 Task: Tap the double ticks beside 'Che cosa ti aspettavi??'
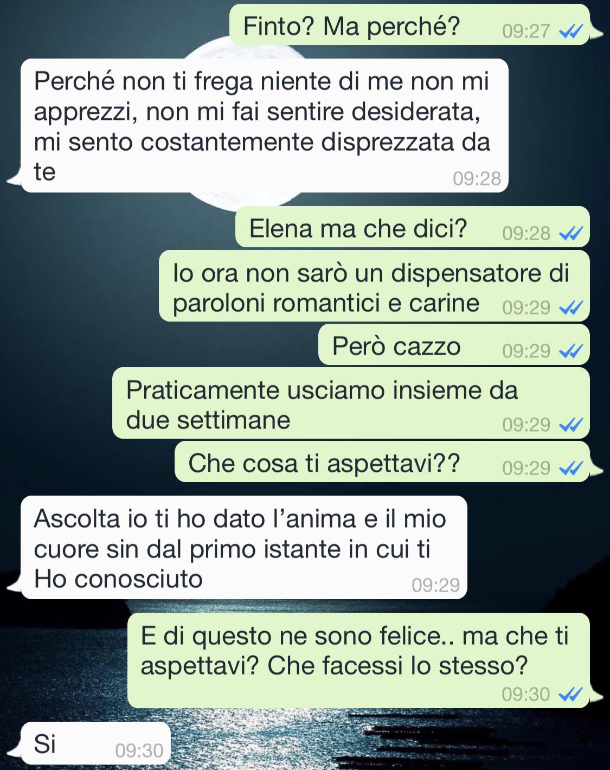click(571, 468)
